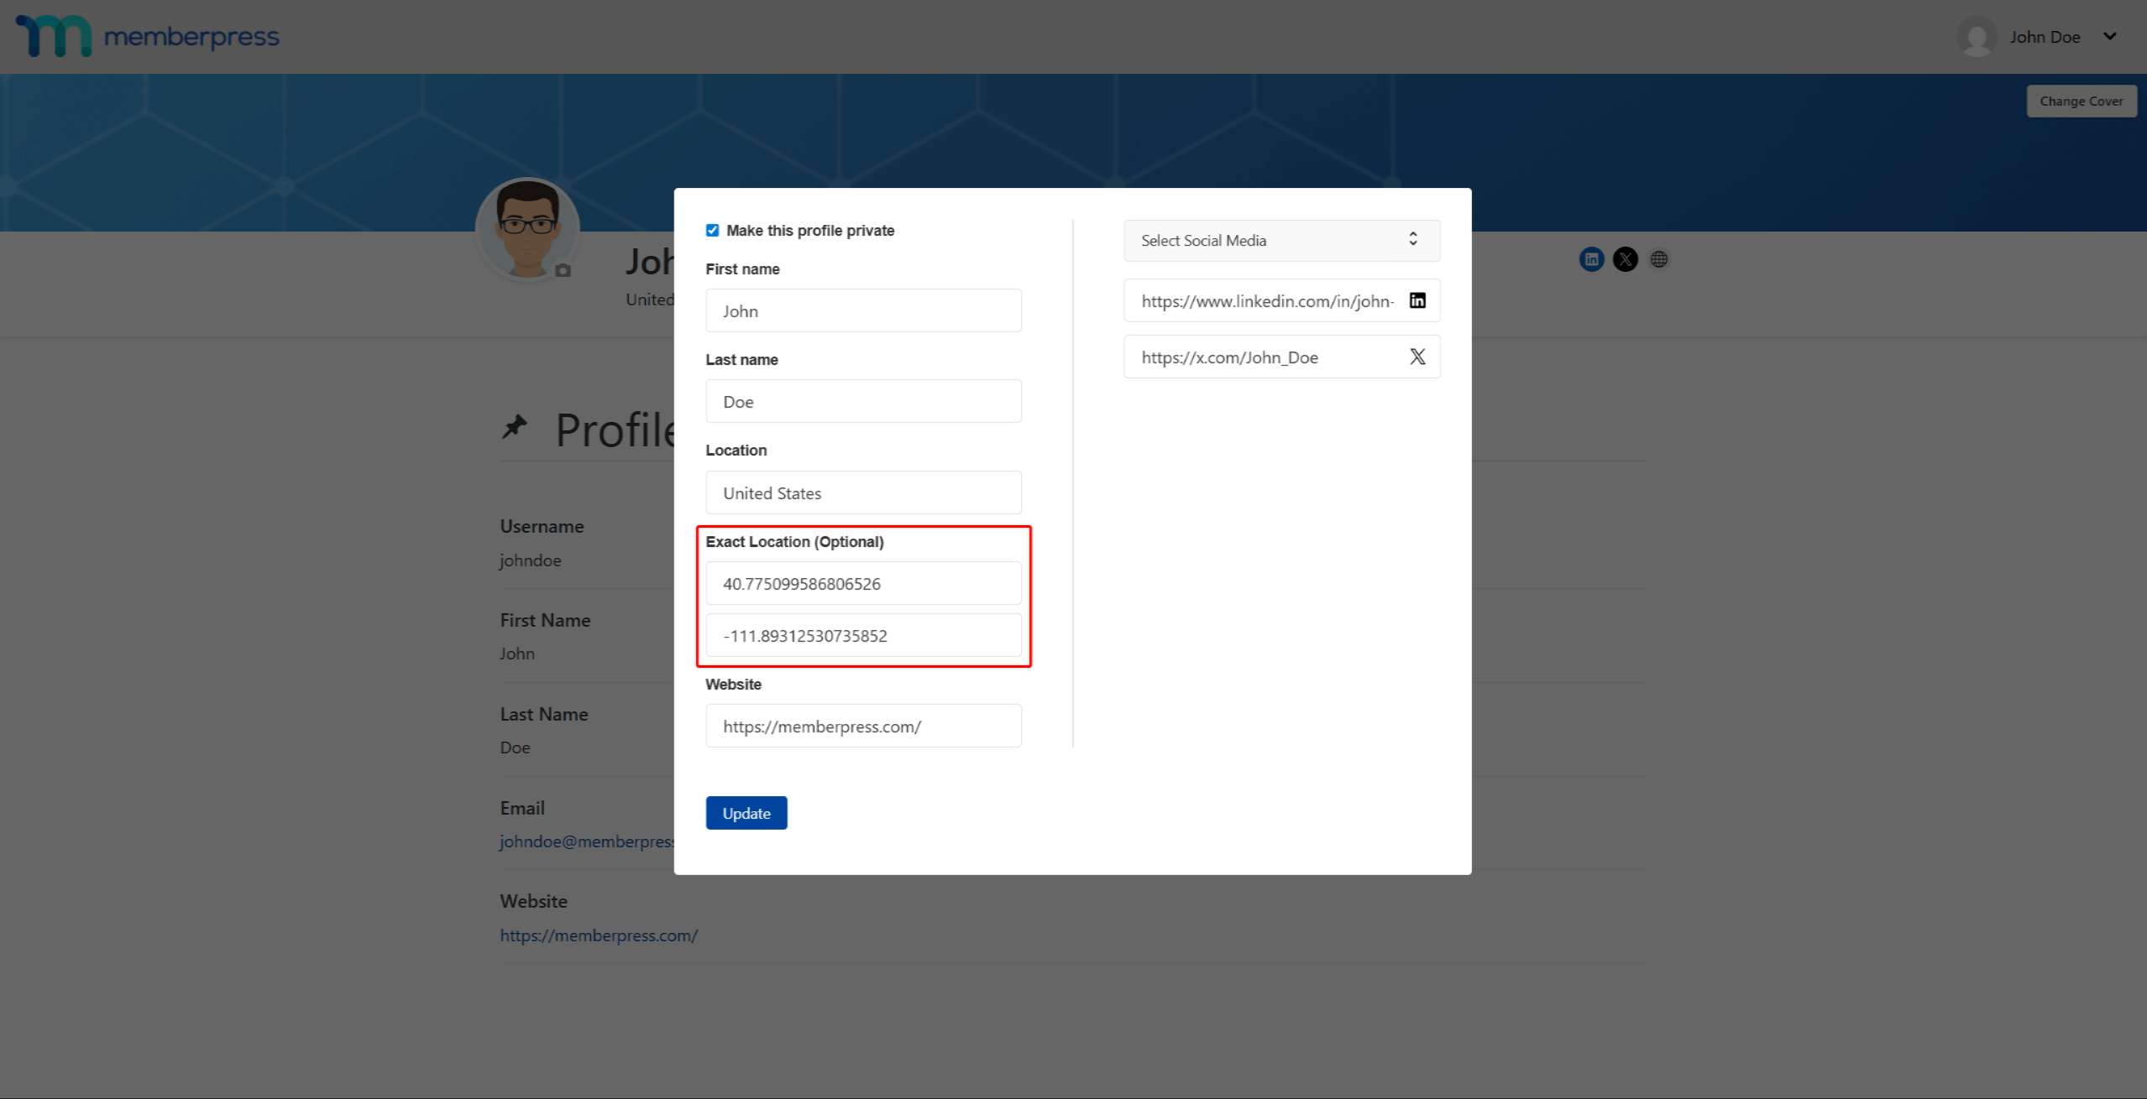Click the First name input field

[x=863, y=310]
